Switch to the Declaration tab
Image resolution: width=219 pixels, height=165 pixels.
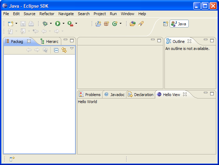140,95
